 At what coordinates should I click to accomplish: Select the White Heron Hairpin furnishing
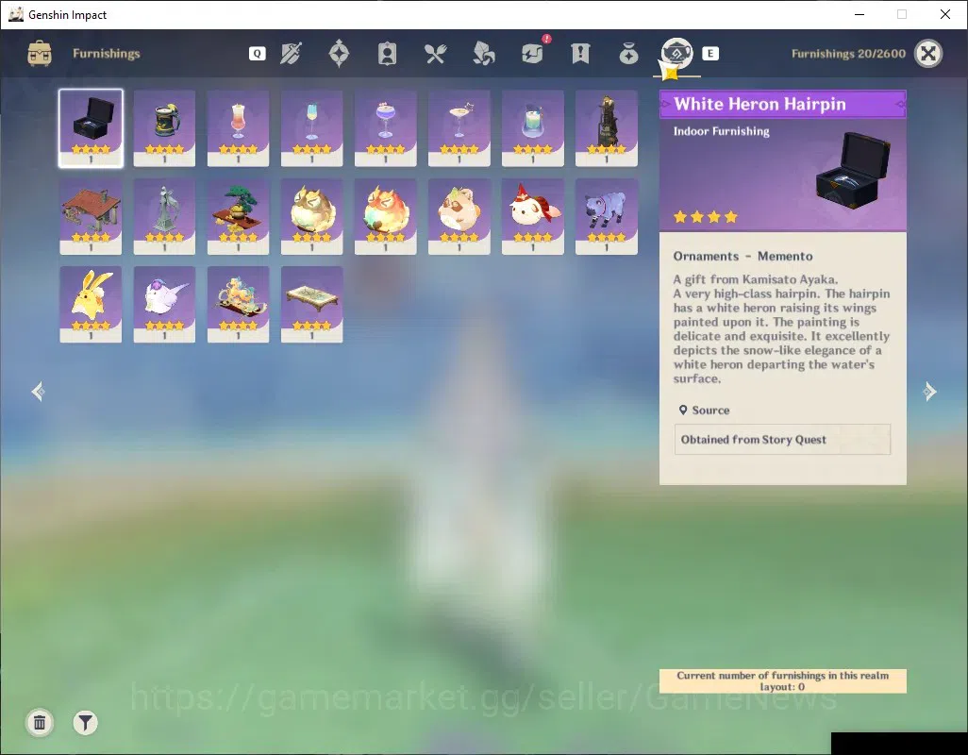coord(91,128)
